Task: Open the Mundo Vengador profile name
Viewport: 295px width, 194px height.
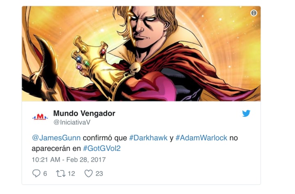Action: [x=84, y=113]
